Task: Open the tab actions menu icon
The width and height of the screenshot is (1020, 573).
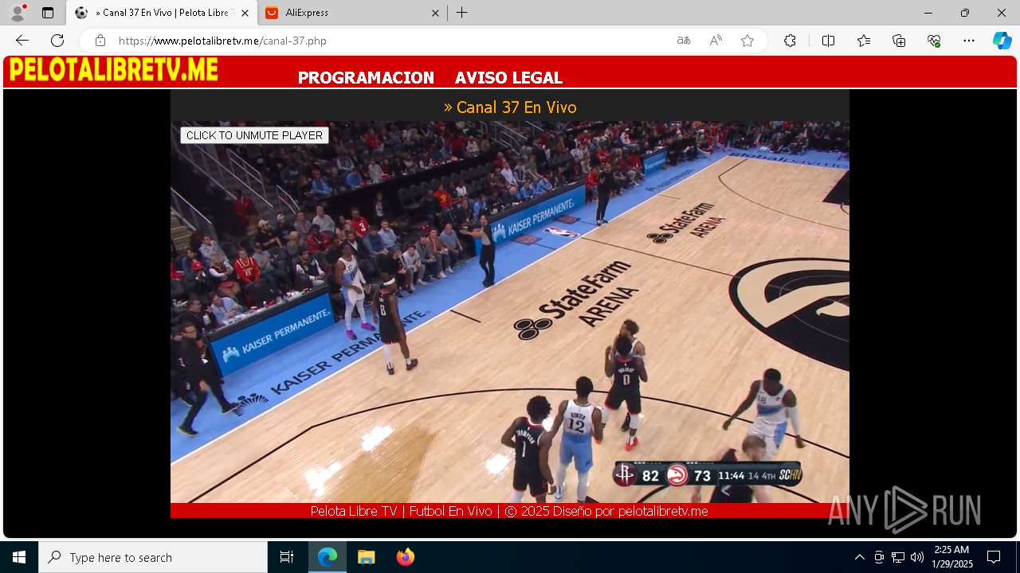Action: point(48,13)
